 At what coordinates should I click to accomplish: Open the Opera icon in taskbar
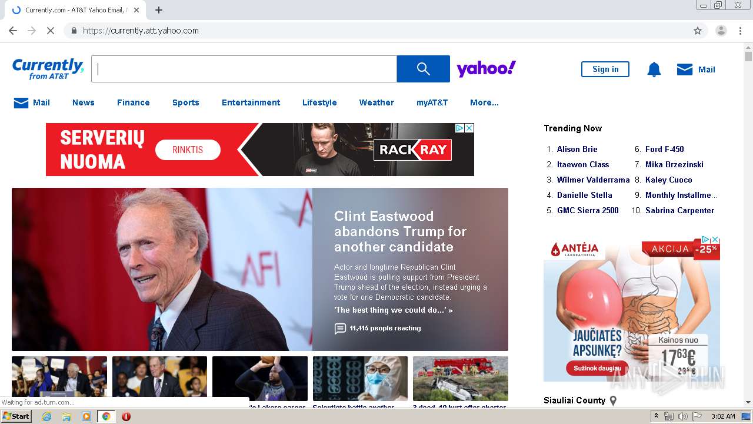[x=126, y=416]
